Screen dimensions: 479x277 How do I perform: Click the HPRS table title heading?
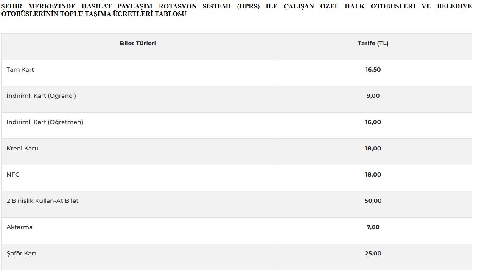(236, 10)
